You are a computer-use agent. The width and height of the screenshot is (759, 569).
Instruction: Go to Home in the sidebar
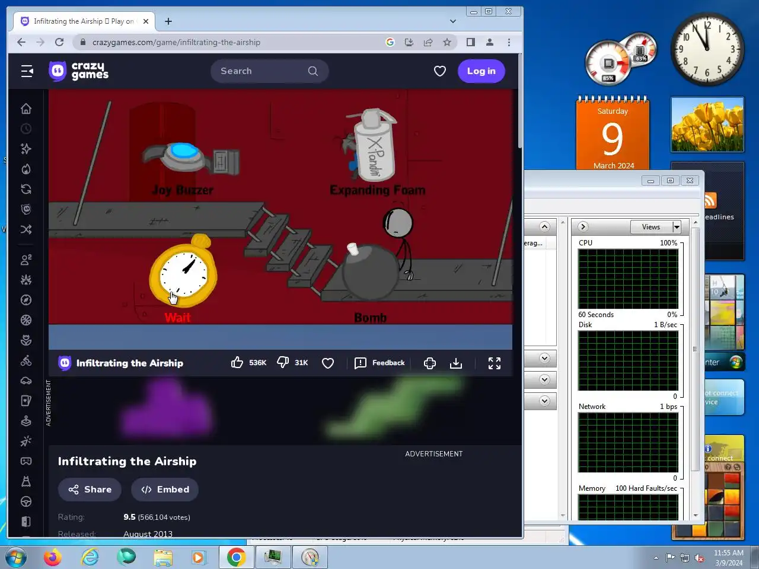point(26,108)
